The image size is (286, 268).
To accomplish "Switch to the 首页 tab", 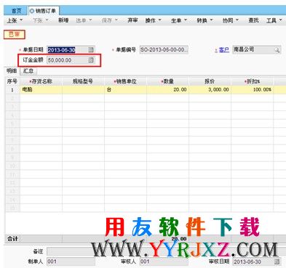I will pos(17,11).
